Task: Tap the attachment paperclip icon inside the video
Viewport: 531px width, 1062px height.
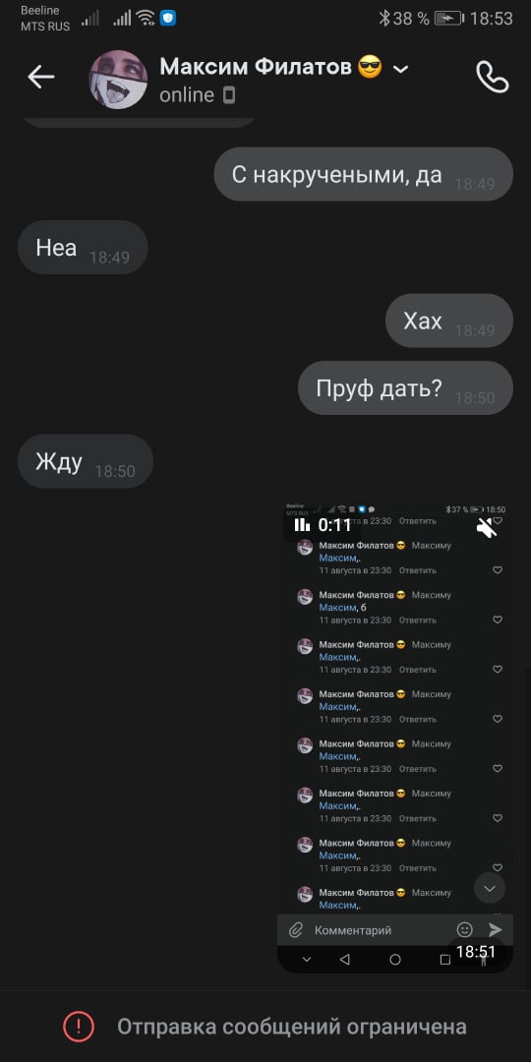Action: (295, 930)
